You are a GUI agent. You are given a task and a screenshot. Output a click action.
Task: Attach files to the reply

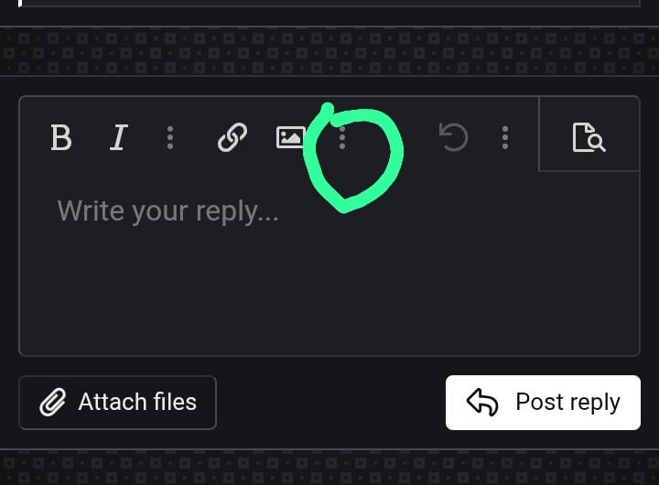coord(118,403)
